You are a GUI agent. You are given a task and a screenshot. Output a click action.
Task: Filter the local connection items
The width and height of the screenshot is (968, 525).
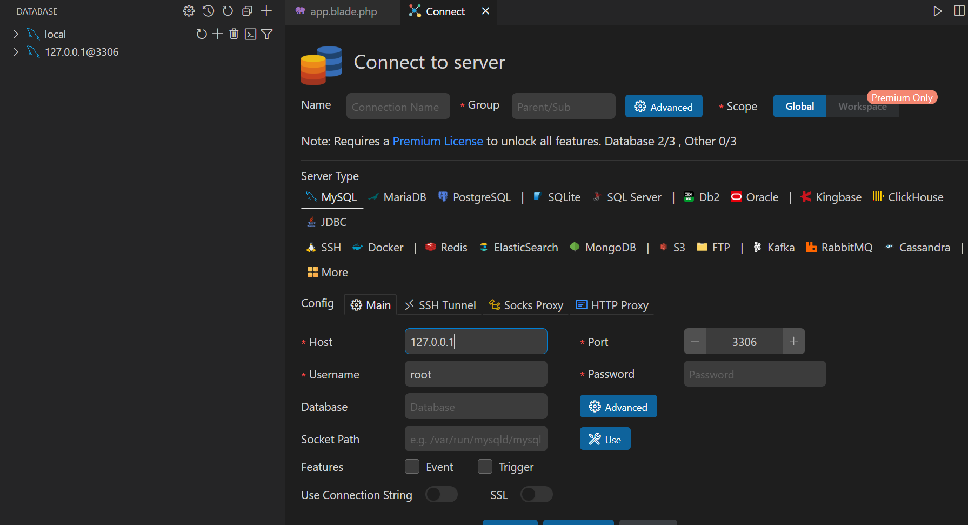tap(266, 34)
